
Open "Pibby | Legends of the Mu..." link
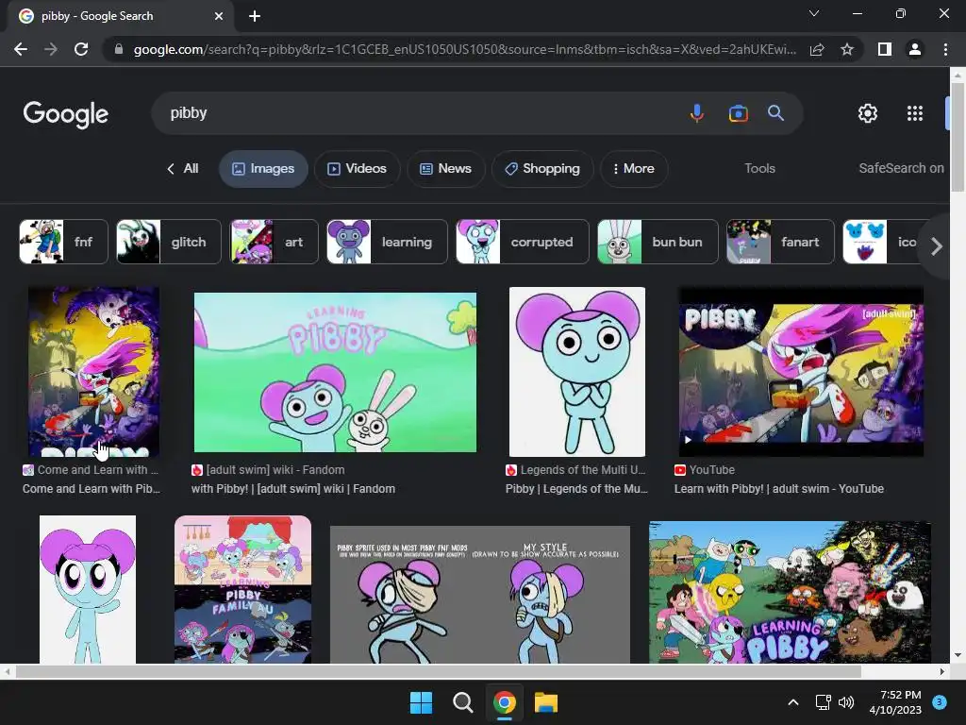[576, 489]
